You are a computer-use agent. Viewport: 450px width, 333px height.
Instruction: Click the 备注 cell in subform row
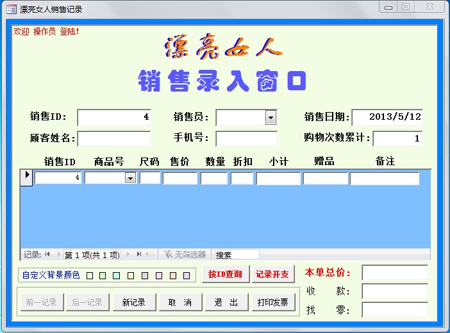tap(385, 178)
